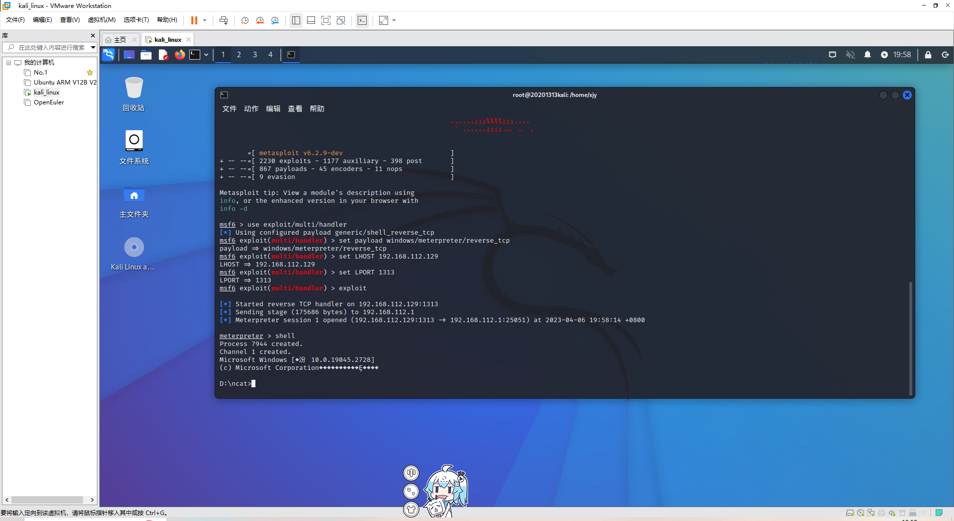Screen dimensions: 954x521
Task: Click the Unity mode toolbar icon
Action: coord(341,20)
